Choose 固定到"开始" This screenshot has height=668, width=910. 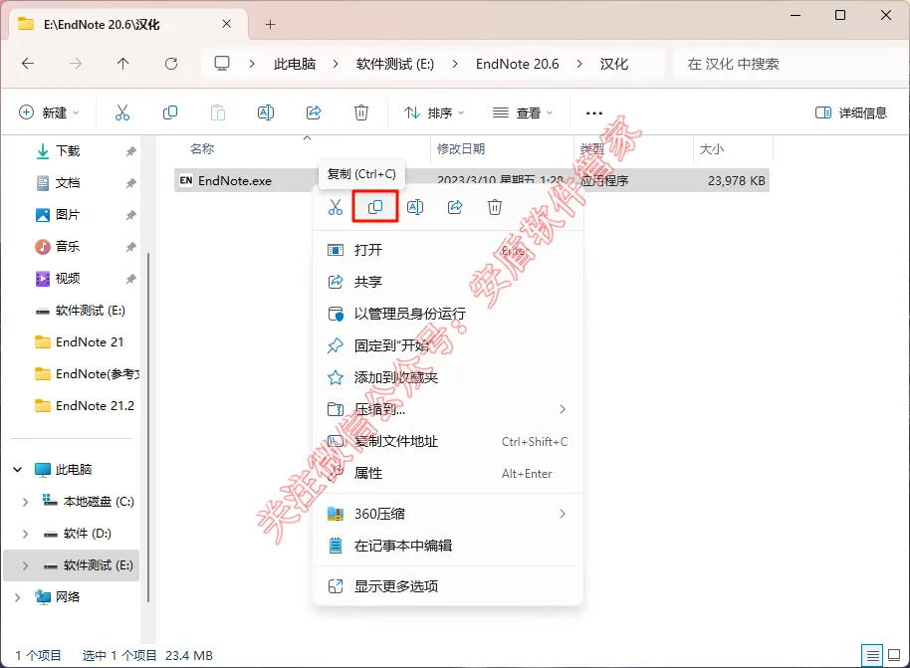447,345
